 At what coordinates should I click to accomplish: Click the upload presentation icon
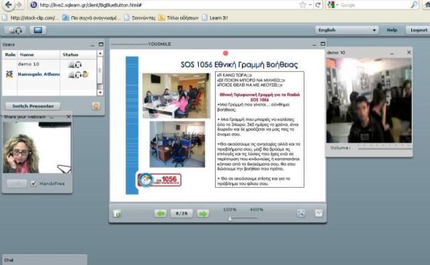(117, 213)
